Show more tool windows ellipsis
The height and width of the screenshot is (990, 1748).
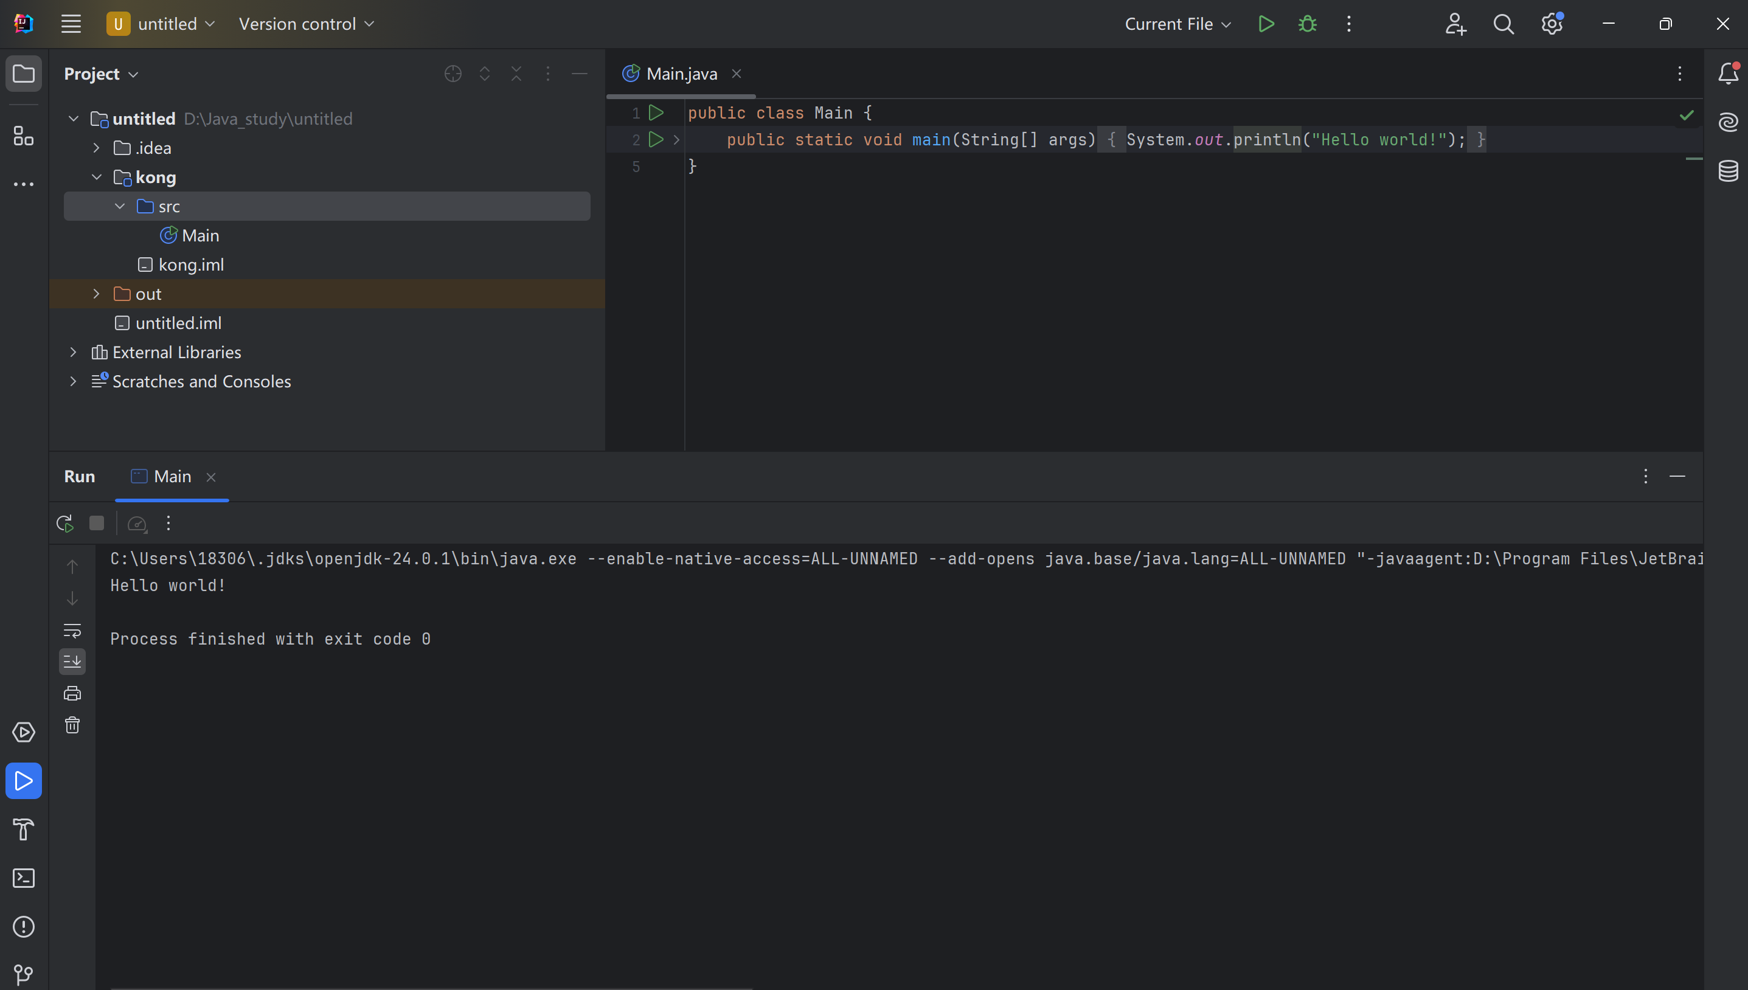24,184
